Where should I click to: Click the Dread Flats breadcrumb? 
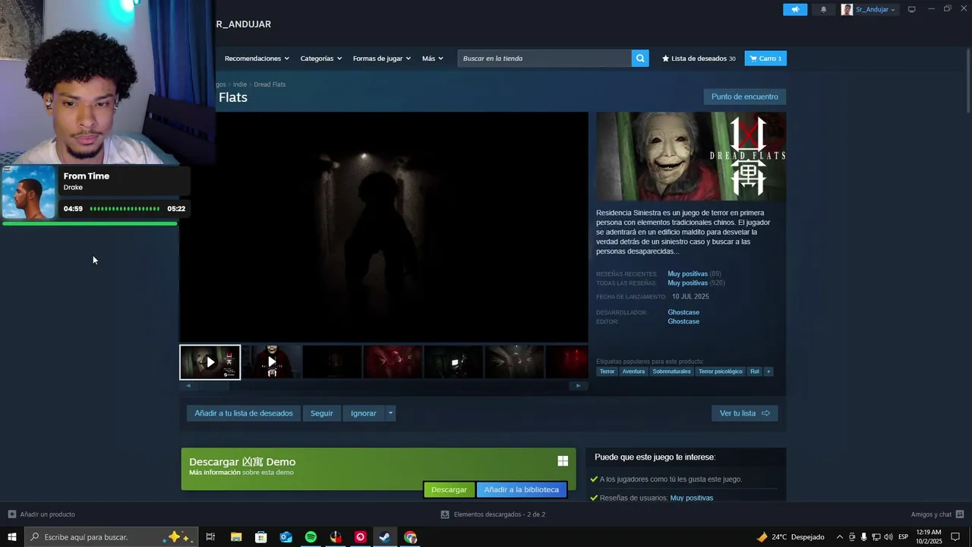coord(270,84)
